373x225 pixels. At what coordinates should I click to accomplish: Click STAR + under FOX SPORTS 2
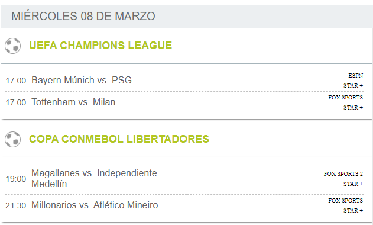(x=353, y=184)
